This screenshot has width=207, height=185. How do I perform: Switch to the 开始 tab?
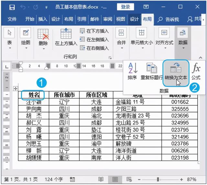(29, 19)
